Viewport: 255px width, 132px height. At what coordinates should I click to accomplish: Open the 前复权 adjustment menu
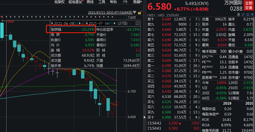tap(59, 2)
